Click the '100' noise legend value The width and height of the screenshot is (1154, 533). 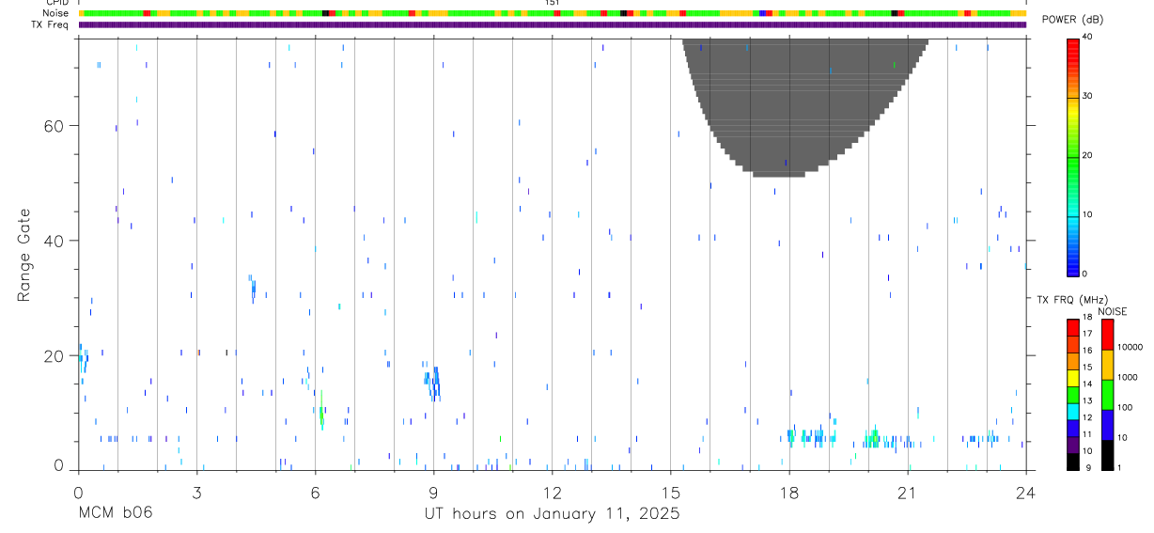(x=1126, y=408)
